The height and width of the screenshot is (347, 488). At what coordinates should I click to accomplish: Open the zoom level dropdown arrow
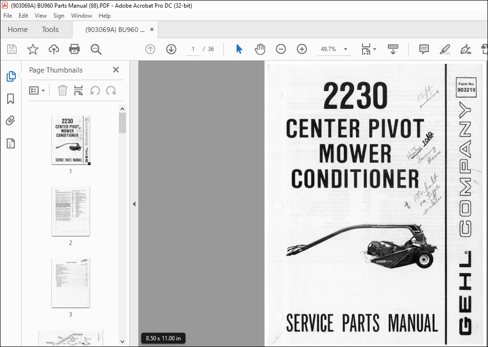345,49
